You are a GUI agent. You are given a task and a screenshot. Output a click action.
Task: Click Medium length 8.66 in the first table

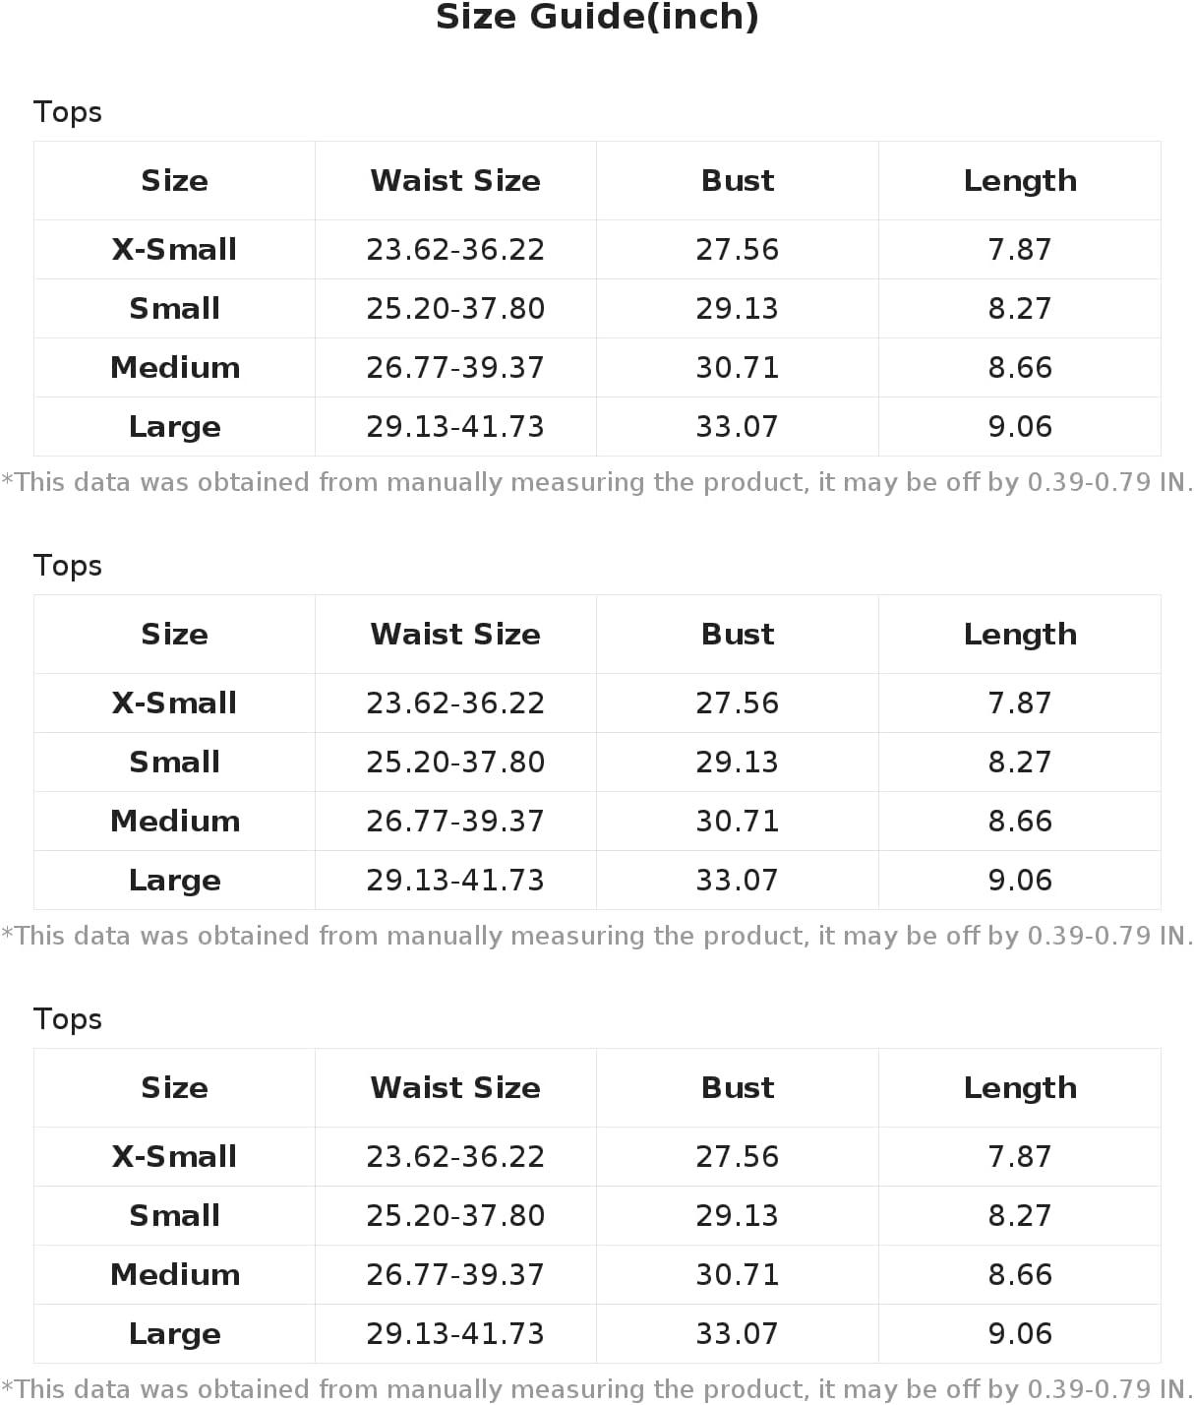(1020, 368)
